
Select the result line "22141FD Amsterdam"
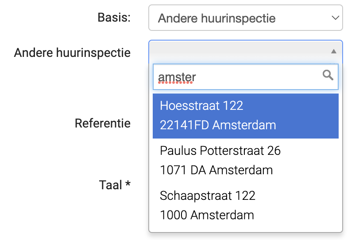pos(218,125)
